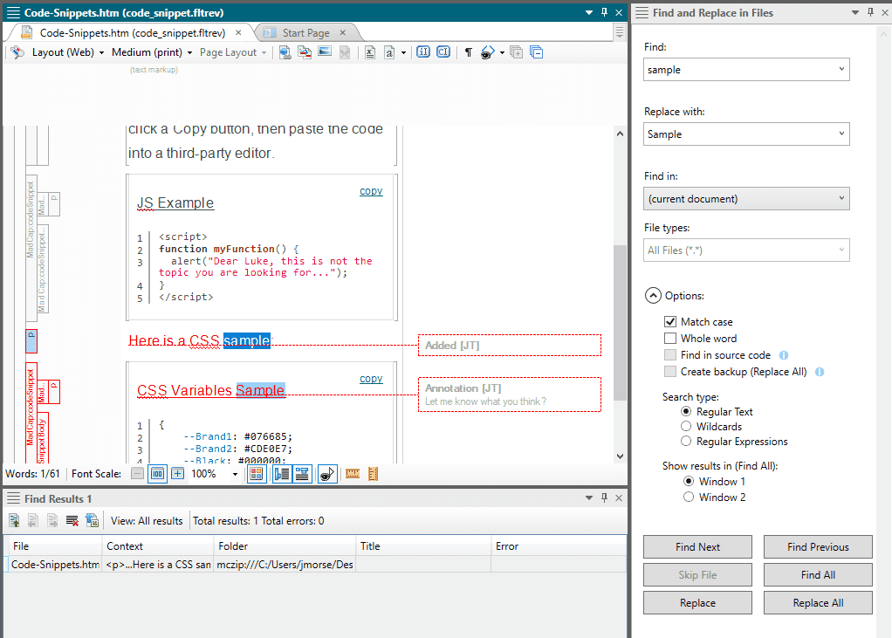Open the Medium (print) dropdown
This screenshot has width=892, height=638.
pyautogui.click(x=152, y=52)
